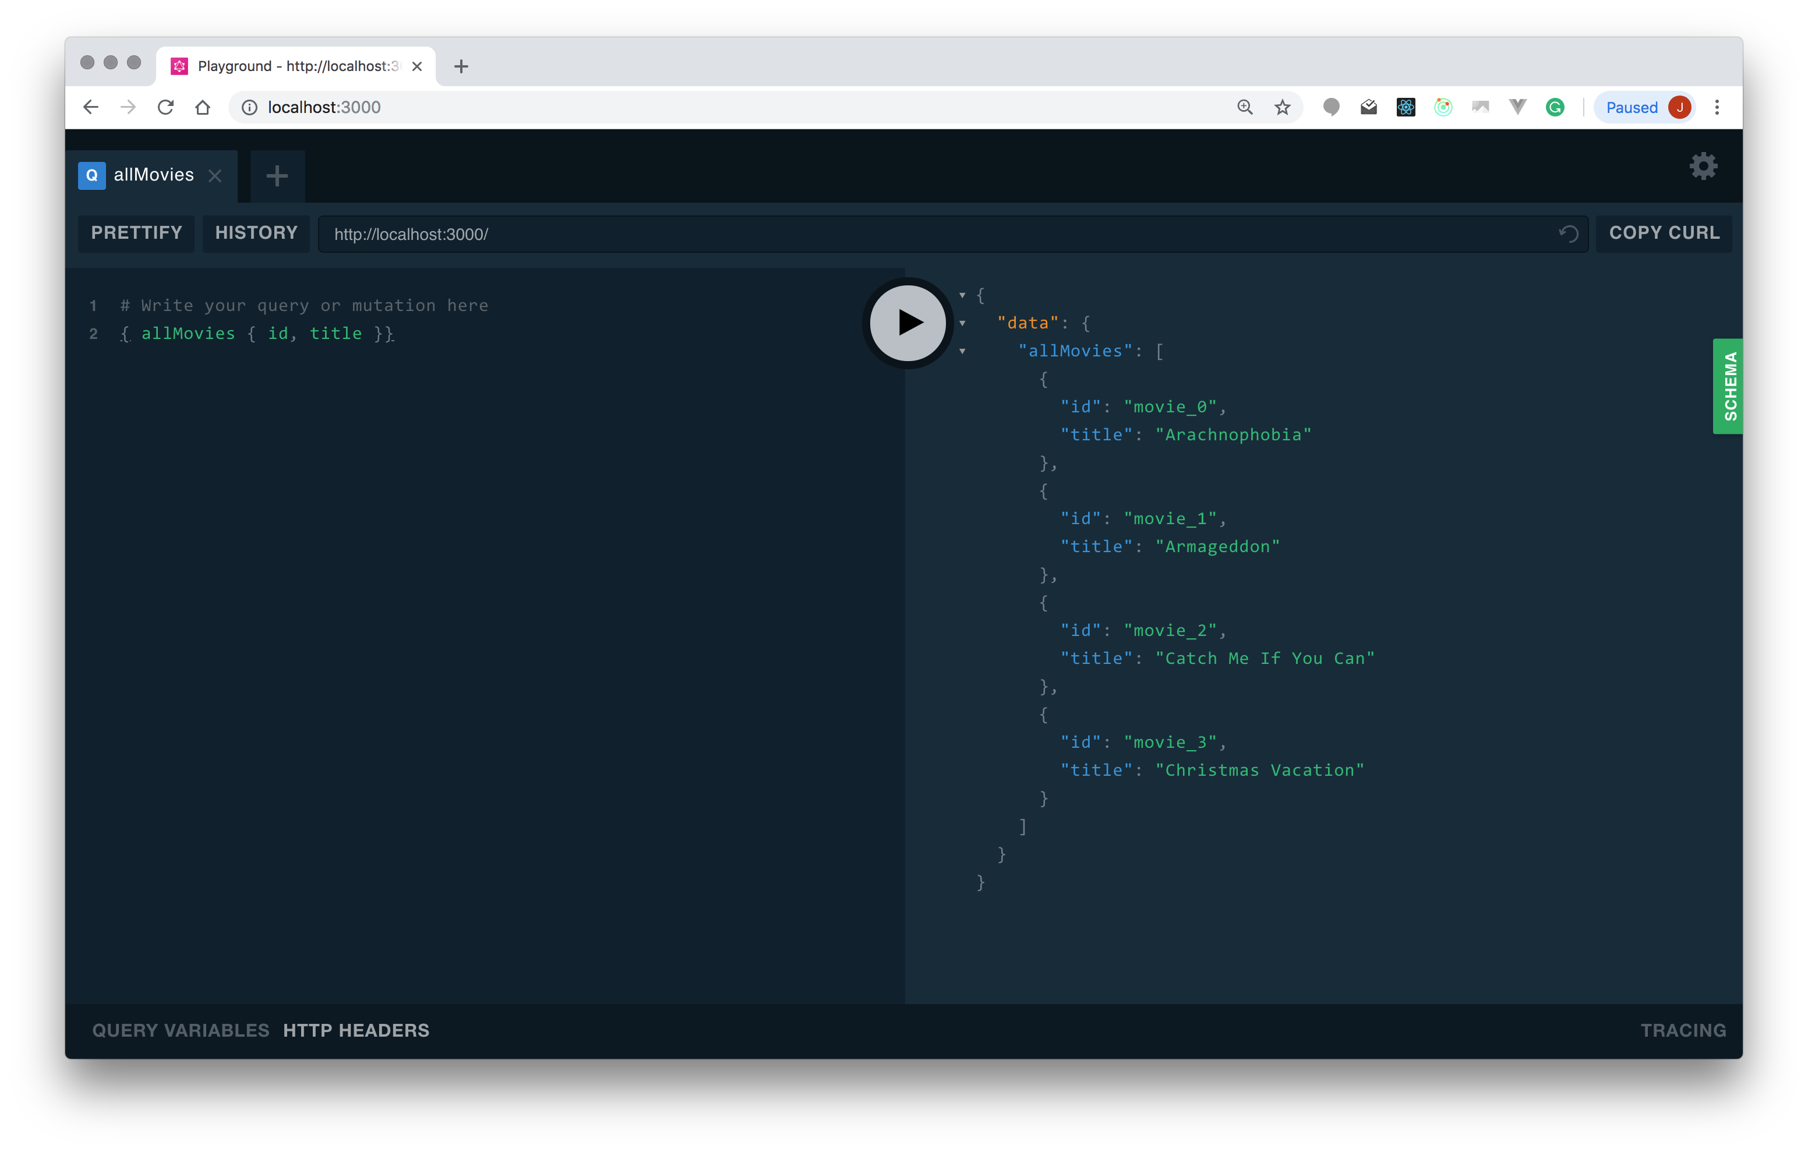Bookmark the page with the star icon

click(x=1283, y=107)
